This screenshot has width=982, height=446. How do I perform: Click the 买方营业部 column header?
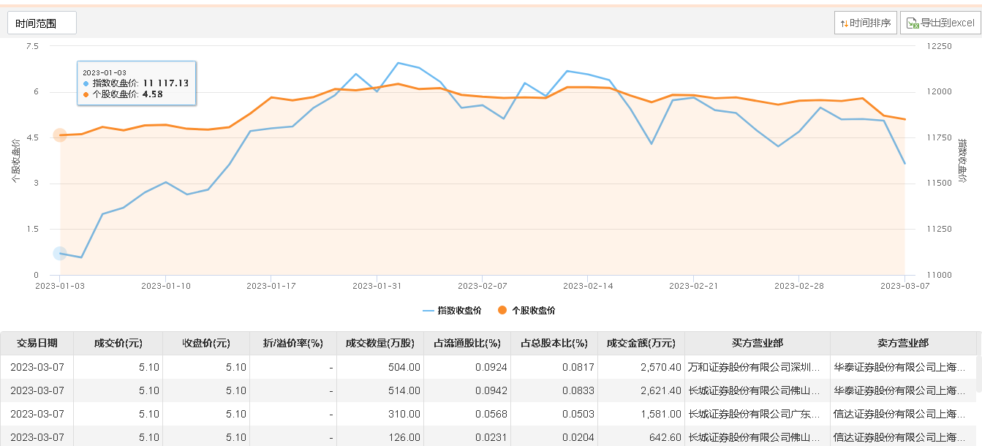pyautogui.click(x=757, y=343)
